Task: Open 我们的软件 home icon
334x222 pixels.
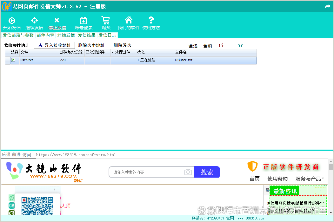Action: 129,20
